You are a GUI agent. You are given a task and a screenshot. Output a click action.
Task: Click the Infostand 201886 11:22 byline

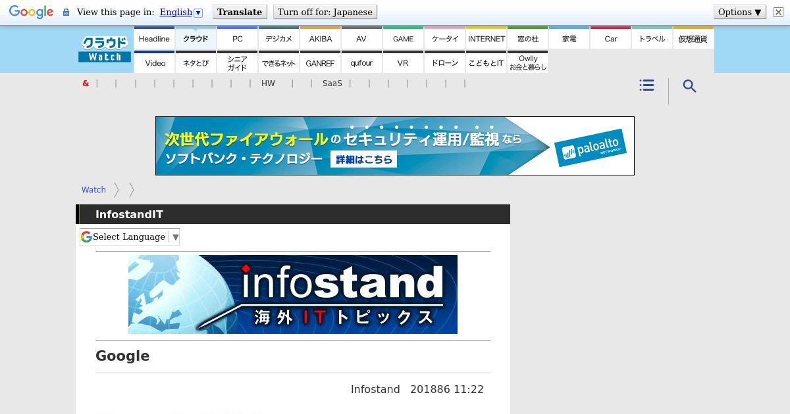[417, 390]
